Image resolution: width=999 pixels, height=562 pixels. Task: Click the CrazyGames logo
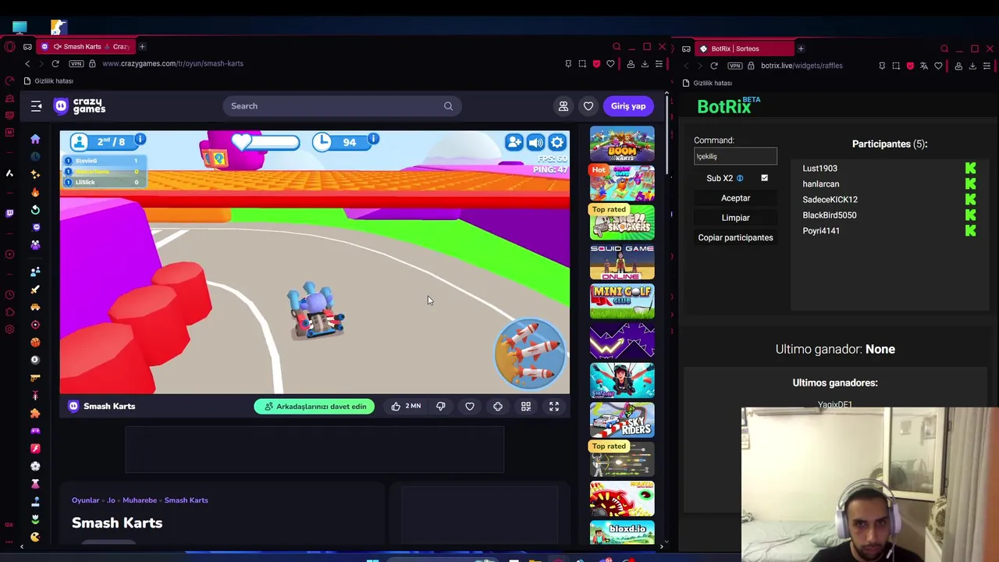point(79,106)
